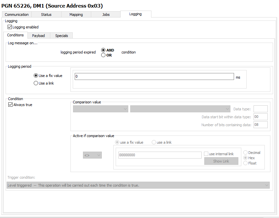
Task: Select the OR condition radio button
Action: tap(103, 55)
